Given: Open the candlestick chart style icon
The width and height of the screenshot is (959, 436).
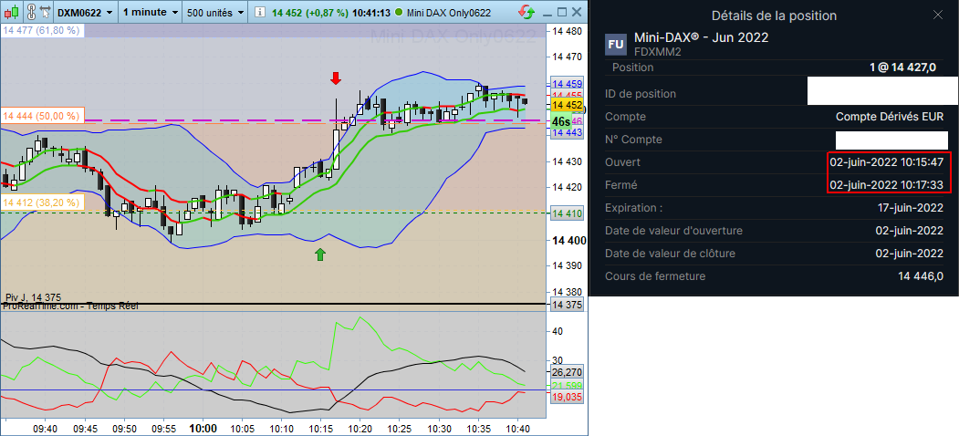Looking at the screenshot, I should click(x=14, y=12).
